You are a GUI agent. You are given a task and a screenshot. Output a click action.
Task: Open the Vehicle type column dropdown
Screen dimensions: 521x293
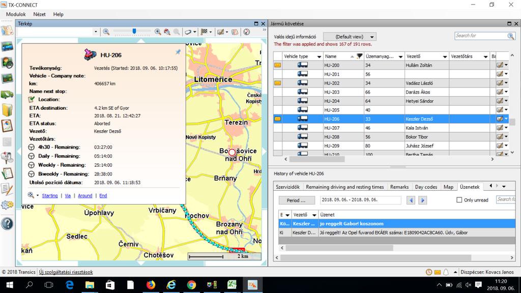pos(319,56)
